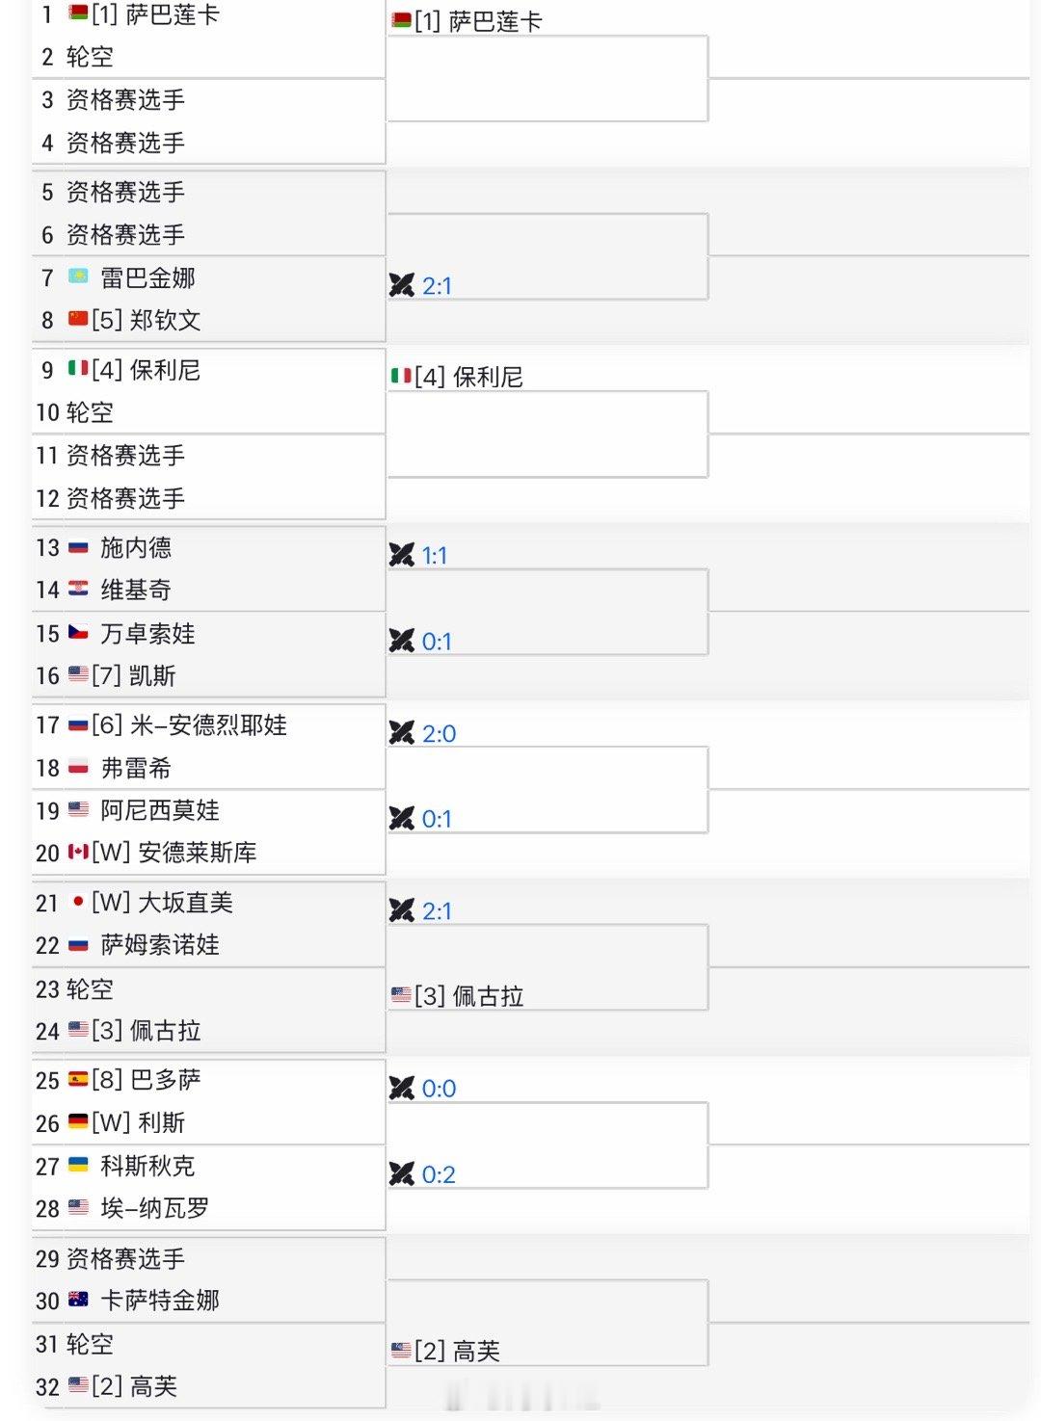Click head-to-head icon next to 0:2 score
Image resolution: width=1041 pixels, height=1421 pixels.
tap(401, 1174)
